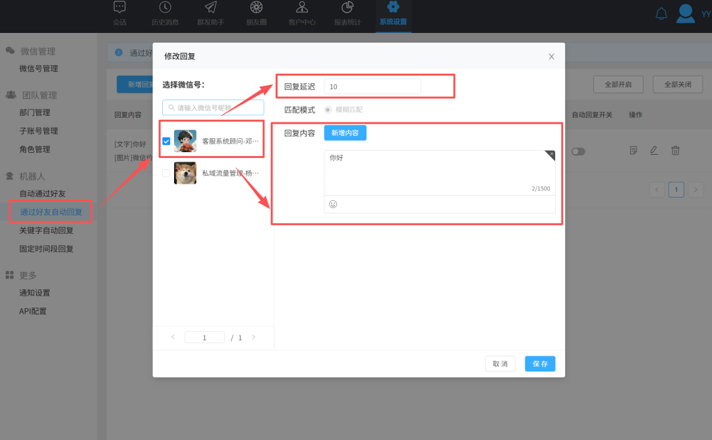Click the notification bell icon

pyautogui.click(x=661, y=14)
